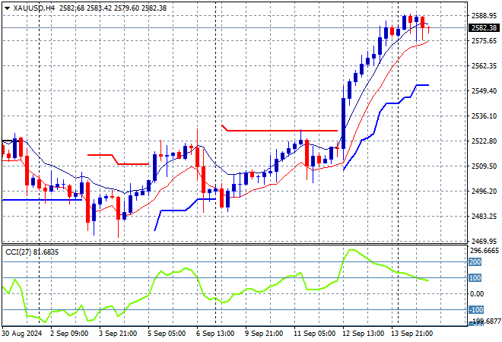Click the 6 Sep 13:00 time label
This screenshot has width=502, height=342.
214,334
